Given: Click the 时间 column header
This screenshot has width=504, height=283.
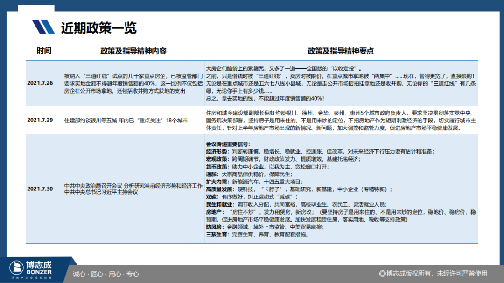Looking at the screenshot, I should 44,51.
